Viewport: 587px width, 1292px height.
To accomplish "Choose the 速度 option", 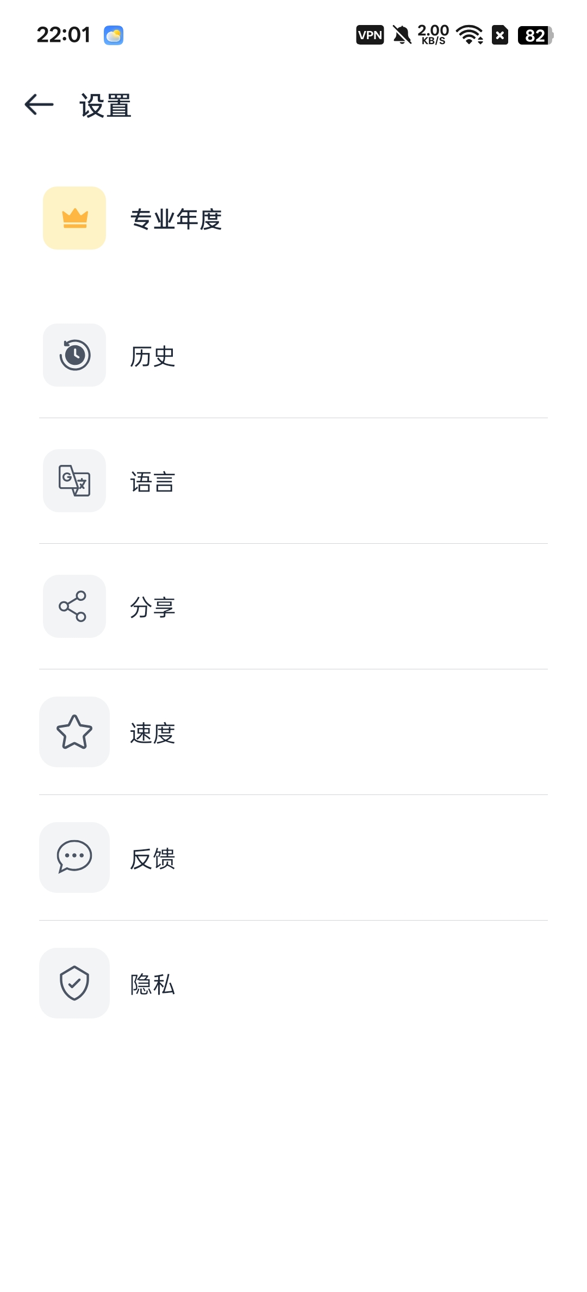I will 293,732.
